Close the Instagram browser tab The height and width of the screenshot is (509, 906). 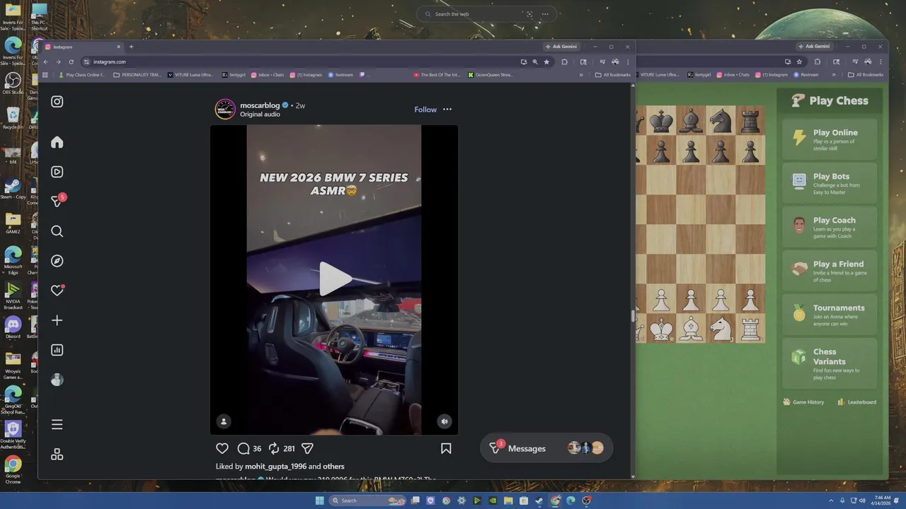119,47
